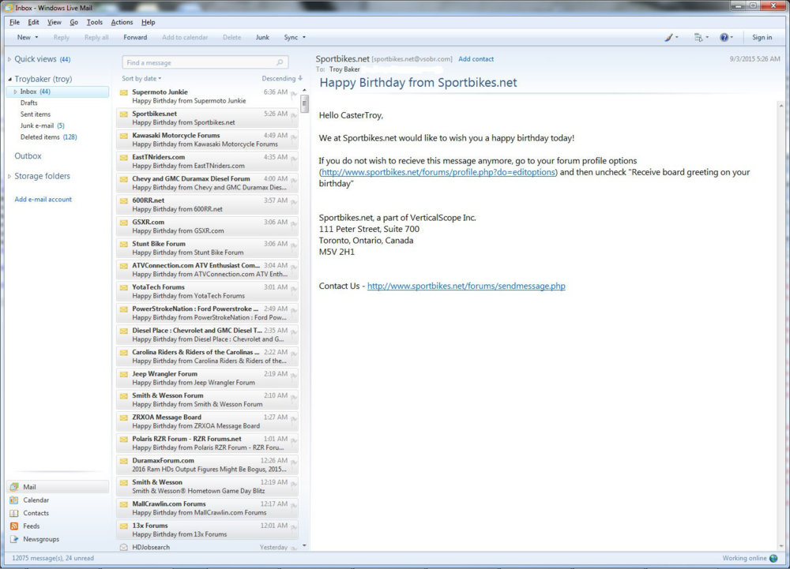790x569 pixels.
Task: Open the Newsgroups icon in sidebar
Action: pos(14,539)
